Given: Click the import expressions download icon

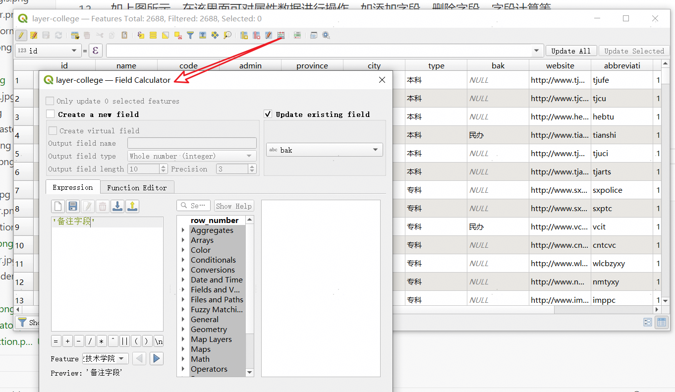Looking at the screenshot, I should coord(117,206).
